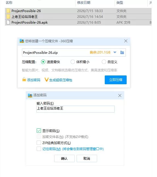The height and width of the screenshot is (177, 157).
Task: Sort by the 修改日期 column header
Action: click(84, 2)
